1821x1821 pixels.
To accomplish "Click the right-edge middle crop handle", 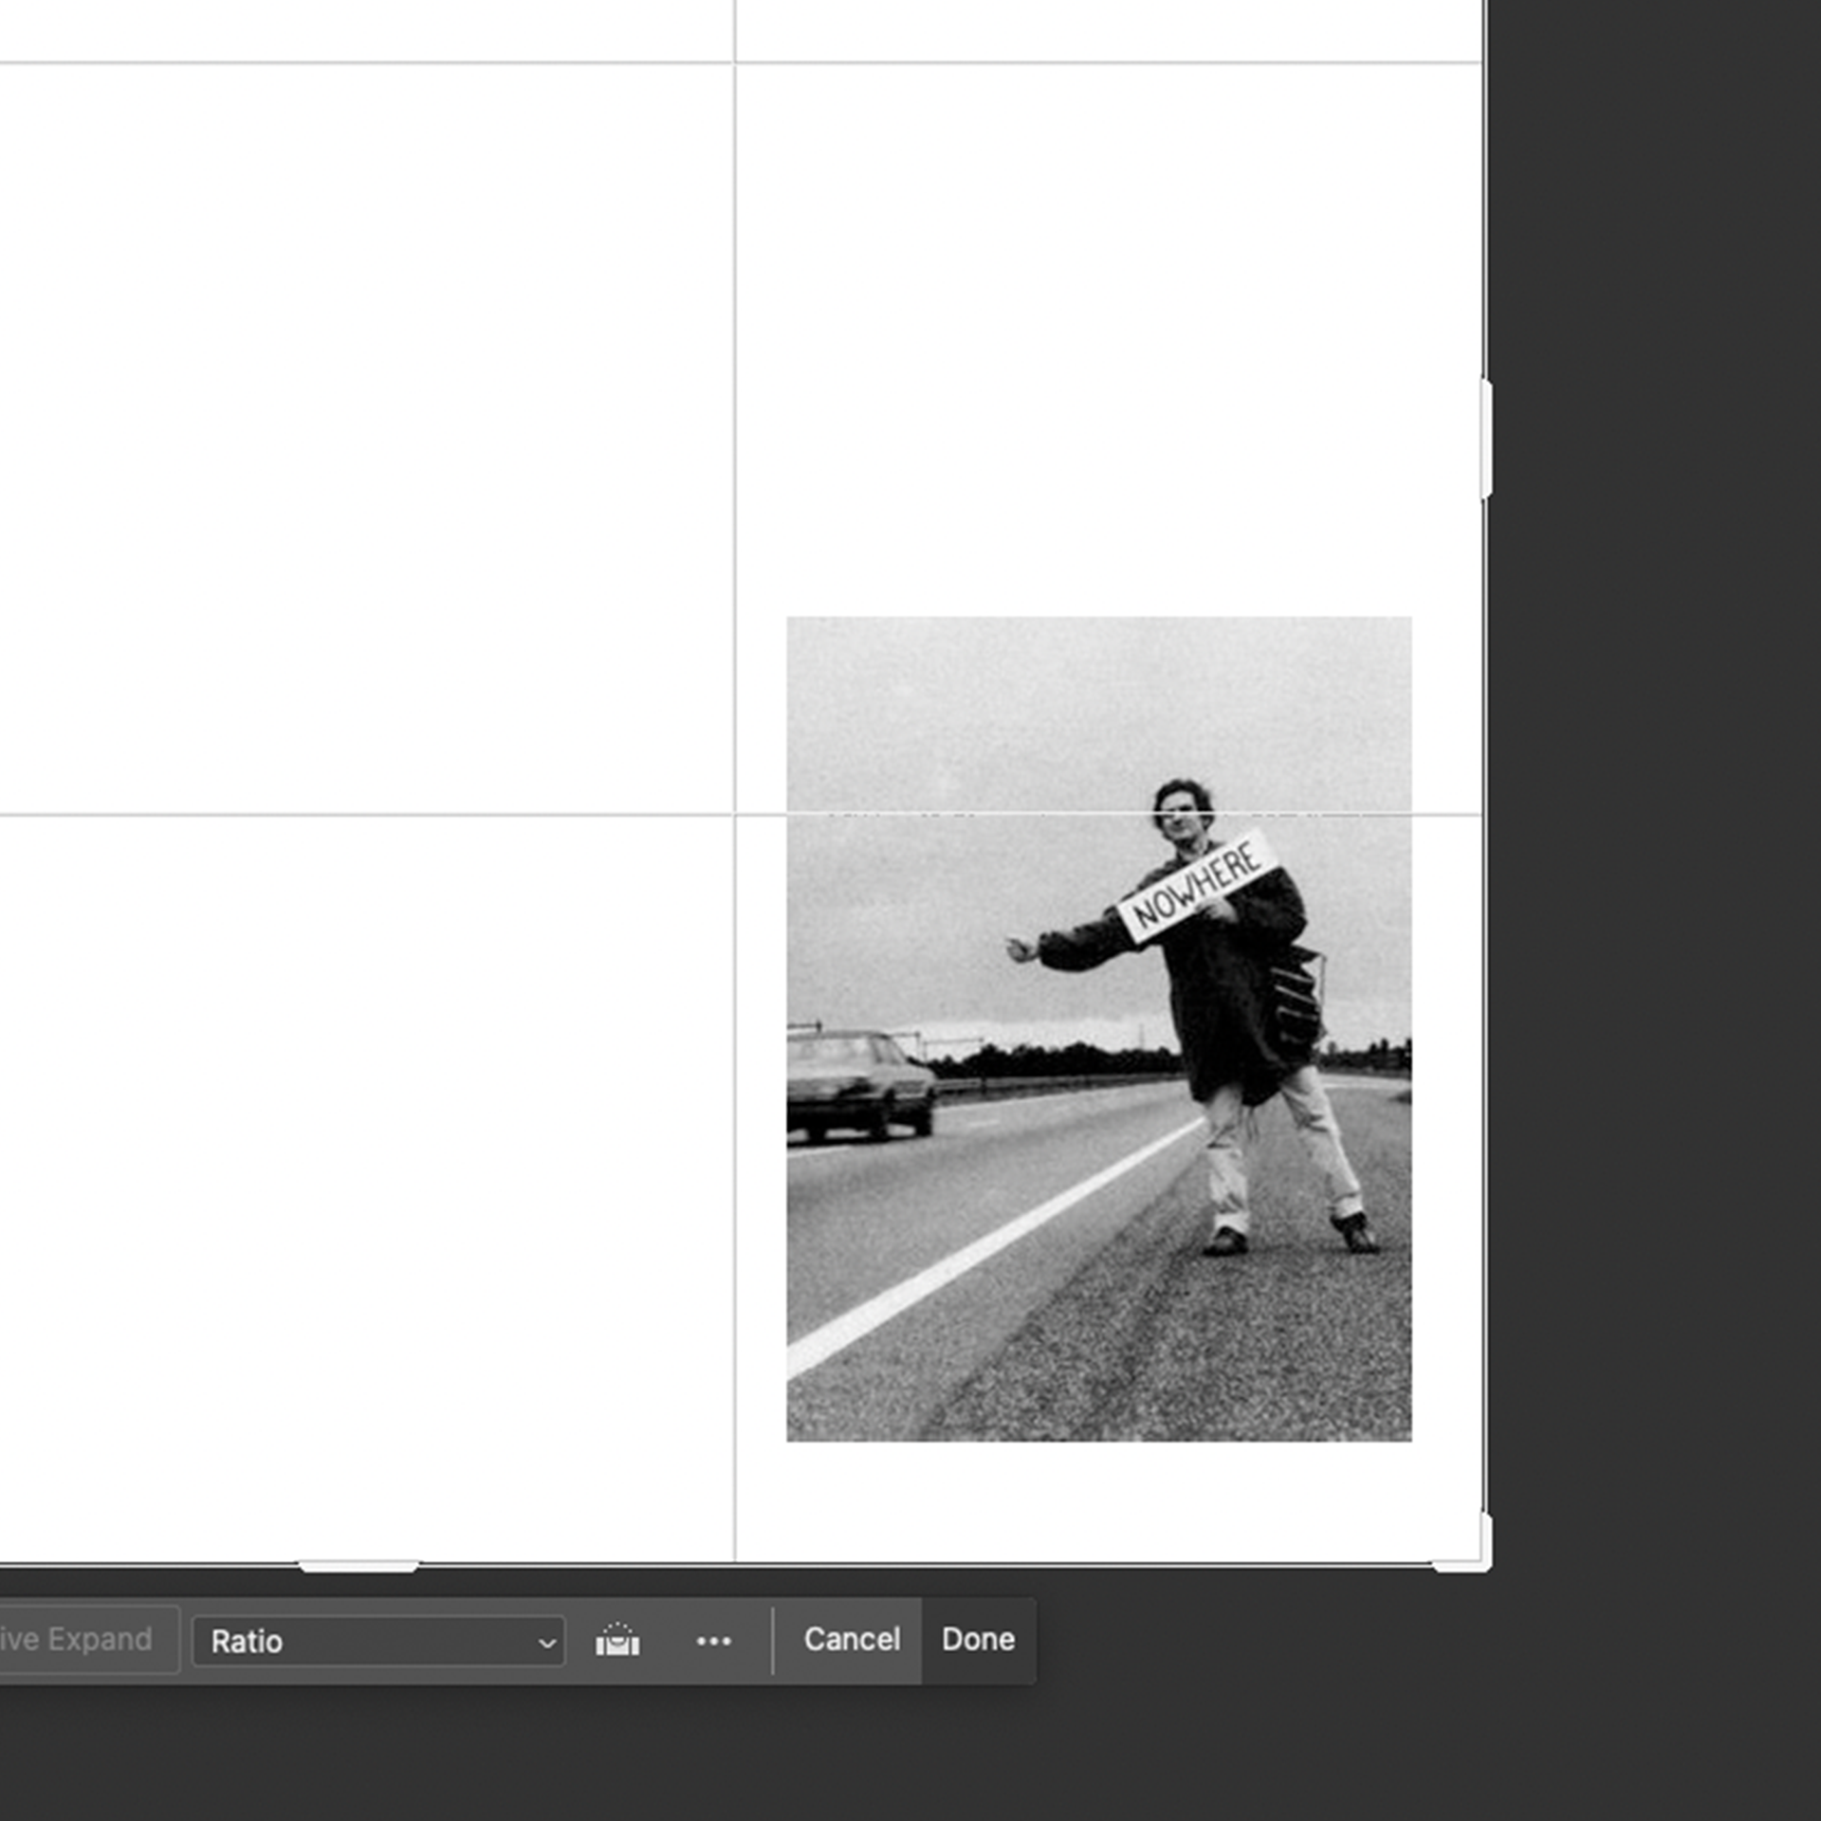I will [1485, 438].
